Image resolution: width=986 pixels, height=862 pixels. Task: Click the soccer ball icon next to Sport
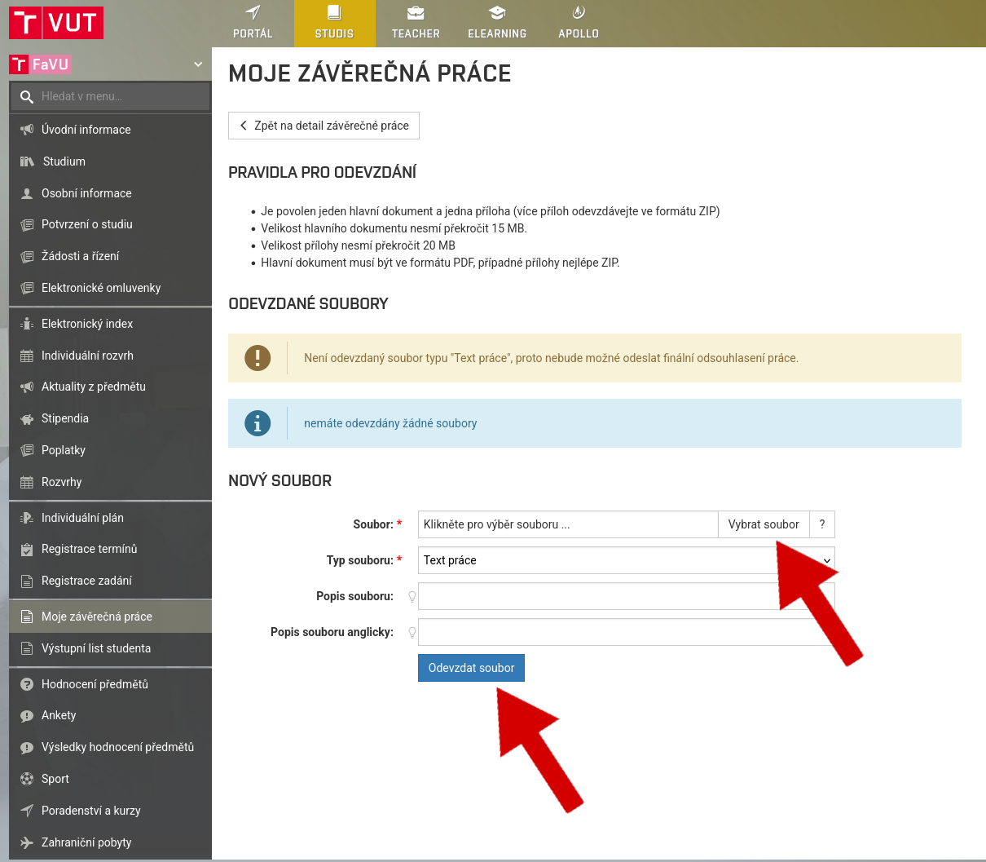pyautogui.click(x=27, y=779)
